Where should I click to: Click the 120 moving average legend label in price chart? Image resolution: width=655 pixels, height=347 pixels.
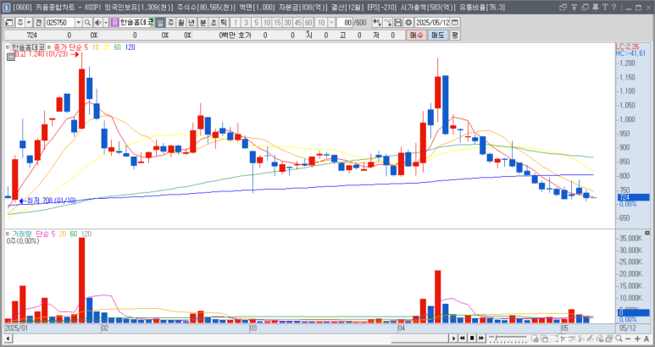pyautogui.click(x=130, y=47)
